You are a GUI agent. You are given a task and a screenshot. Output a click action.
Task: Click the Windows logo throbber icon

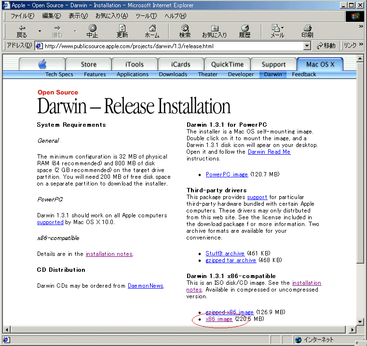tap(355, 16)
